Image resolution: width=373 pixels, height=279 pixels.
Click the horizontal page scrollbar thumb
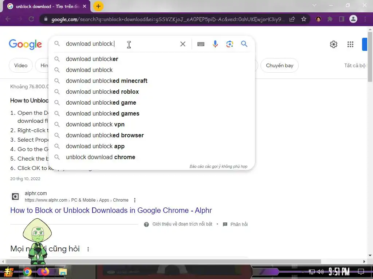click(163, 262)
